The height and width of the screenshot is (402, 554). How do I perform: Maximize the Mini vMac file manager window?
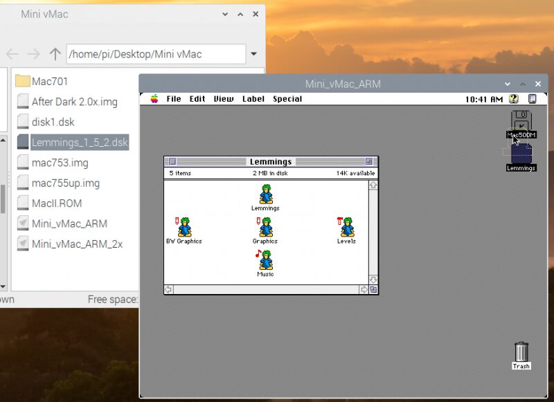click(x=240, y=14)
